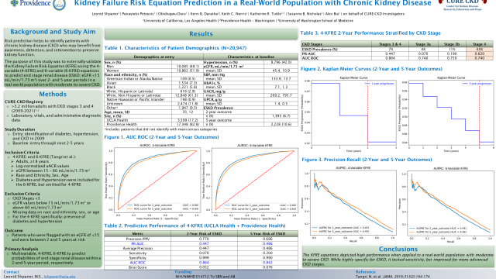This screenshot has width=496, height=279.
Task: Click the Exclusion Criteria subheading
Action: [22, 194]
